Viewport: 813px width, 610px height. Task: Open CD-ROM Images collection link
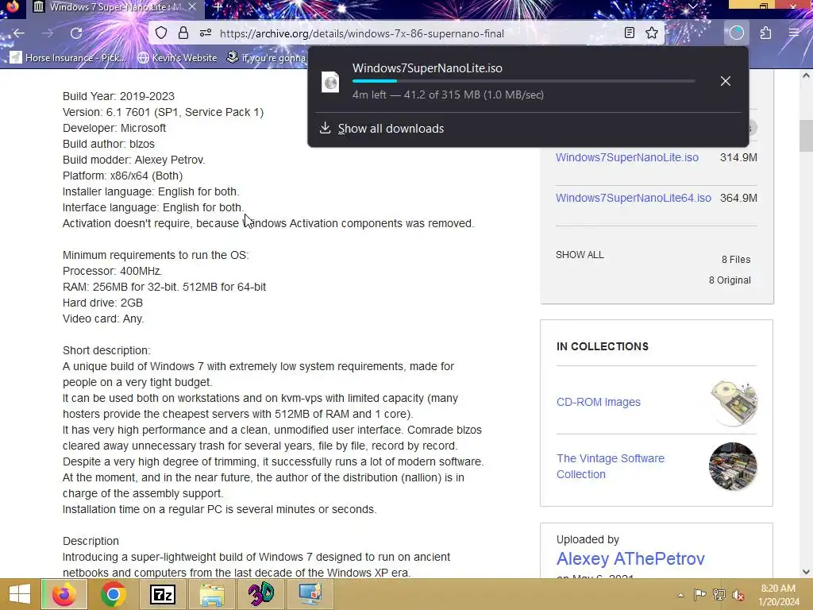[x=599, y=402]
